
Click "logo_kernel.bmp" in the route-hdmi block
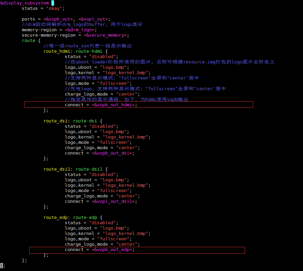126,73
